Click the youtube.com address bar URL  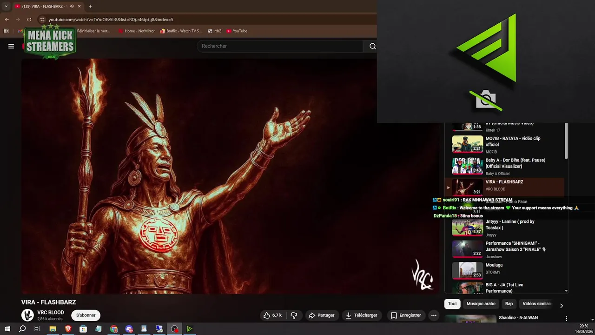click(111, 20)
